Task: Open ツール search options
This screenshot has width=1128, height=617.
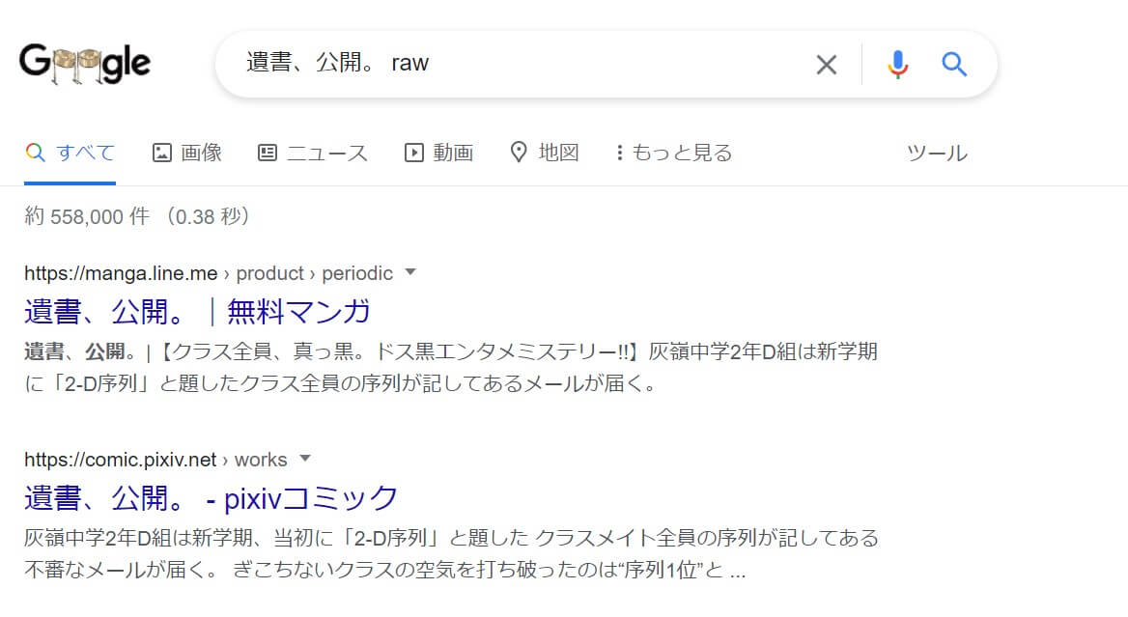Action: click(x=937, y=153)
